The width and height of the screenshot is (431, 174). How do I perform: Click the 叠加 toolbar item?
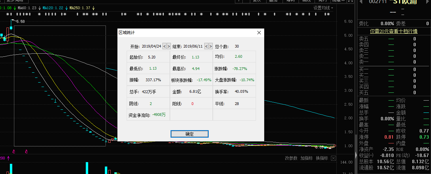point(273,1)
